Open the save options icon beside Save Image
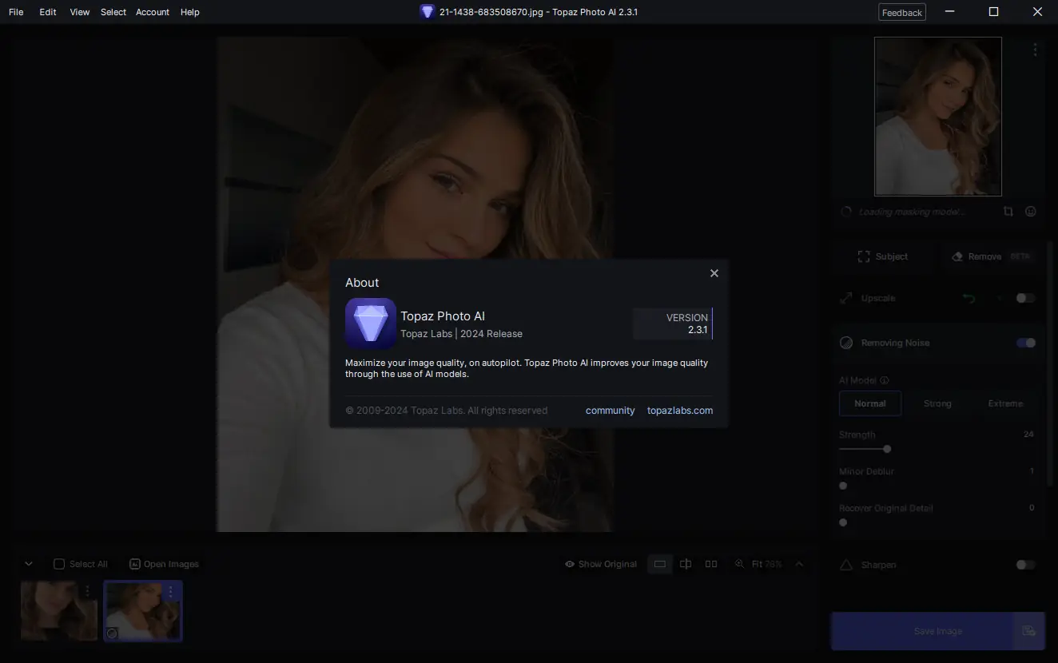The image size is (1058, 663). coord(1029,631)
